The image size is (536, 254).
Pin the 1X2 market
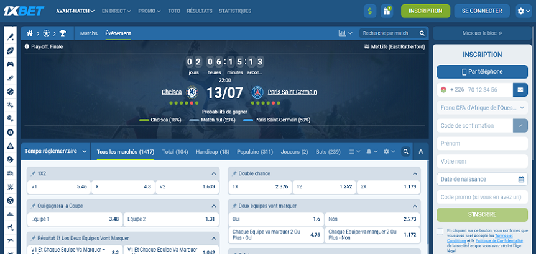[x=33, y=173]
